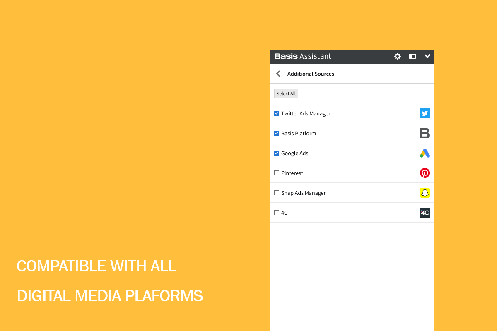497x331 pixels.
Task: Select the Pinterest row label
Action: click(292, 173)
